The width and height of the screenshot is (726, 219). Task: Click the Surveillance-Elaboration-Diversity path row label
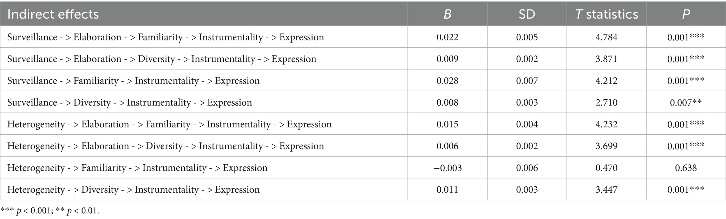[162, 59]
